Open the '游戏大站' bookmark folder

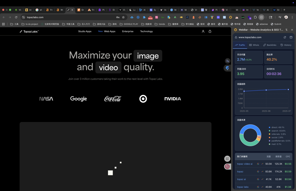(99, 24)
